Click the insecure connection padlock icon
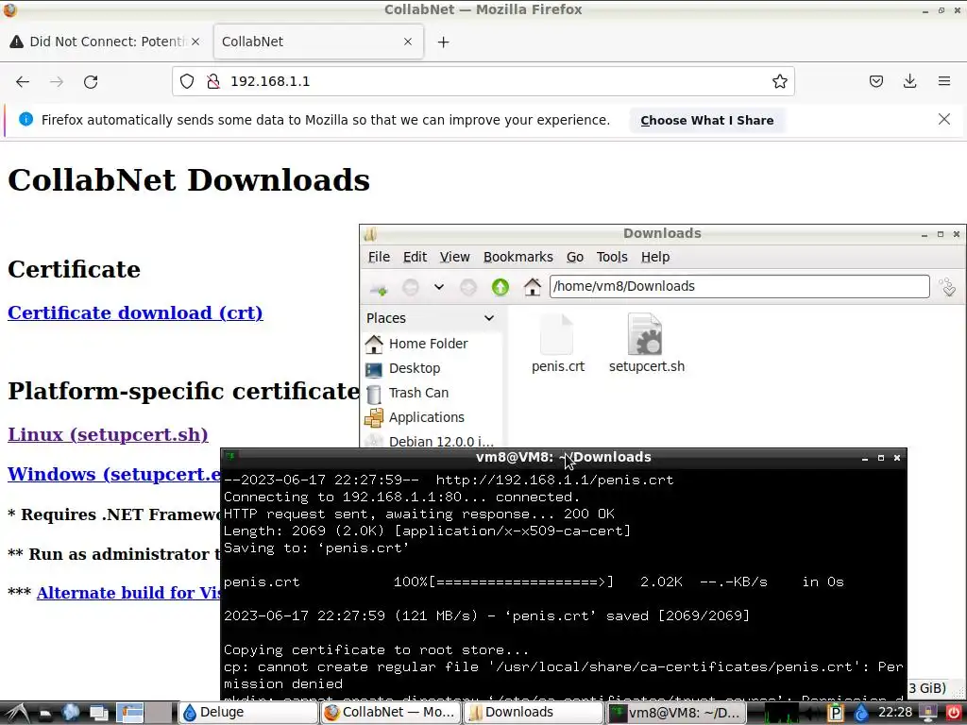967x725 pixels. pyautogui.click(x=213, y=81)
